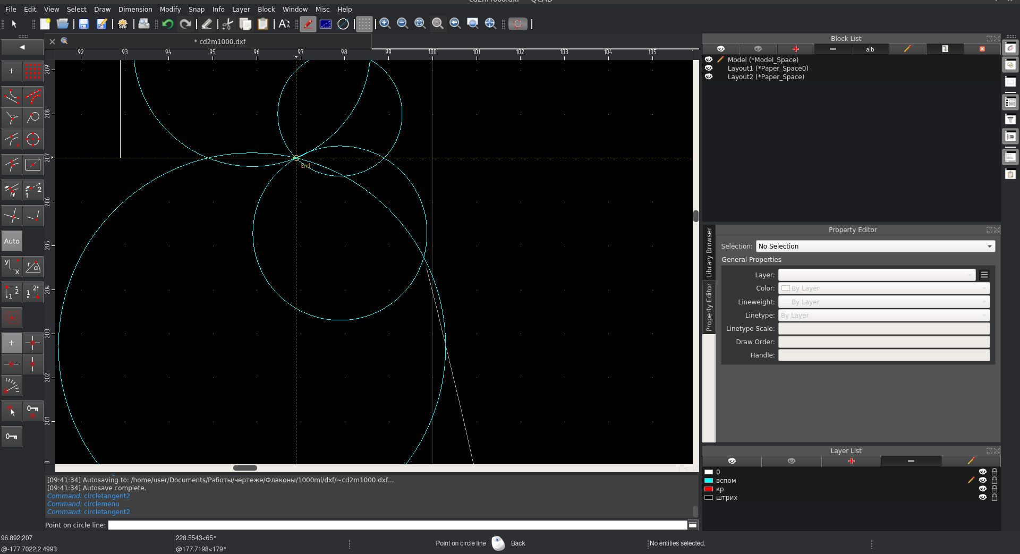This screenshot has width=1020, height=554.
Task: Click the Auto Zoom icon
Action: click(x=420, y=24)
